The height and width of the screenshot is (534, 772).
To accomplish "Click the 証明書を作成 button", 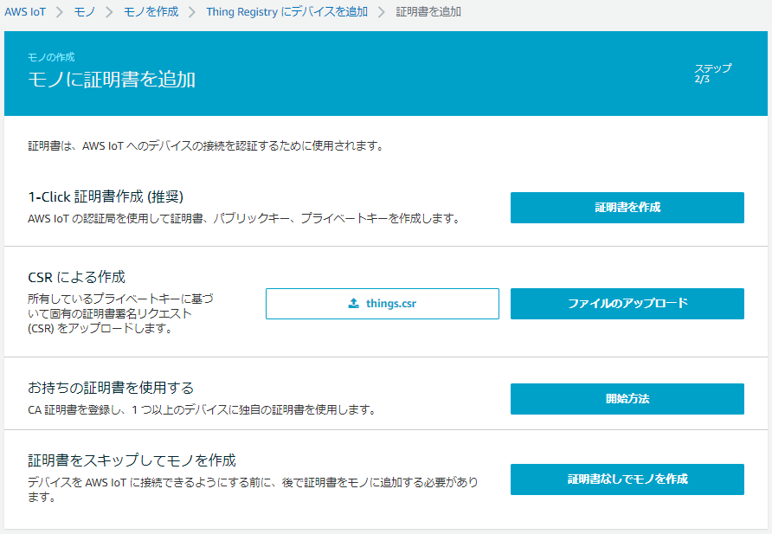I will 627,208.
